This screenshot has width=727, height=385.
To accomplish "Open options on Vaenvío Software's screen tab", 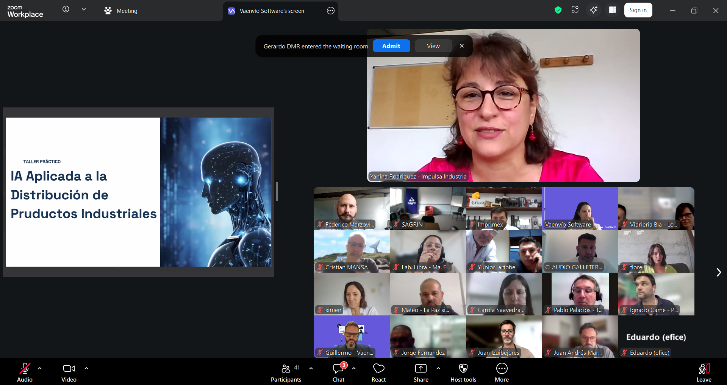I will [330, 11].
